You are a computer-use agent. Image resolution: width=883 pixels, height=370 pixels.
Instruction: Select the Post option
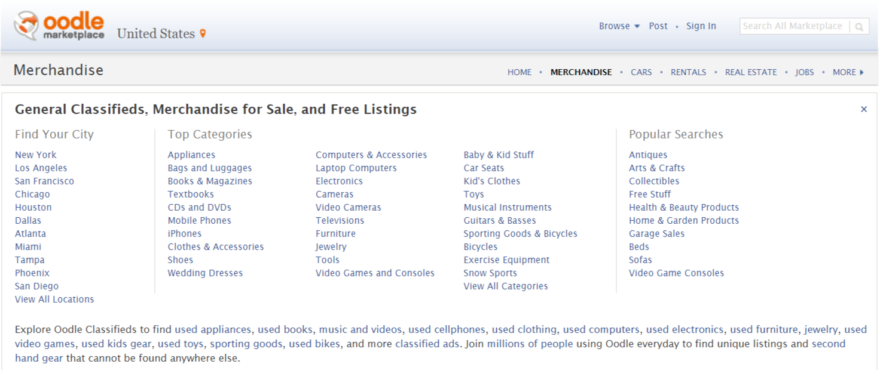[x=658, y=26]
